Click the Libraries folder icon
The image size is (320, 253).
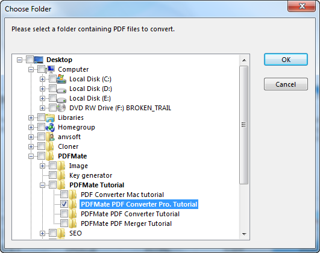[50, 117]
